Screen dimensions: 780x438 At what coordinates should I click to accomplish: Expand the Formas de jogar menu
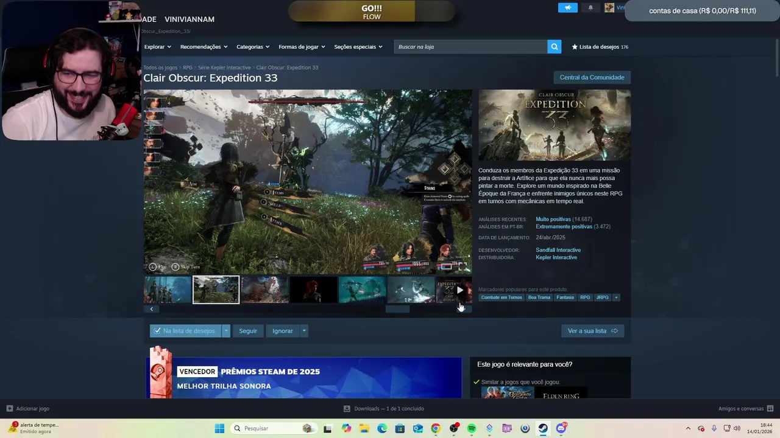302,47
